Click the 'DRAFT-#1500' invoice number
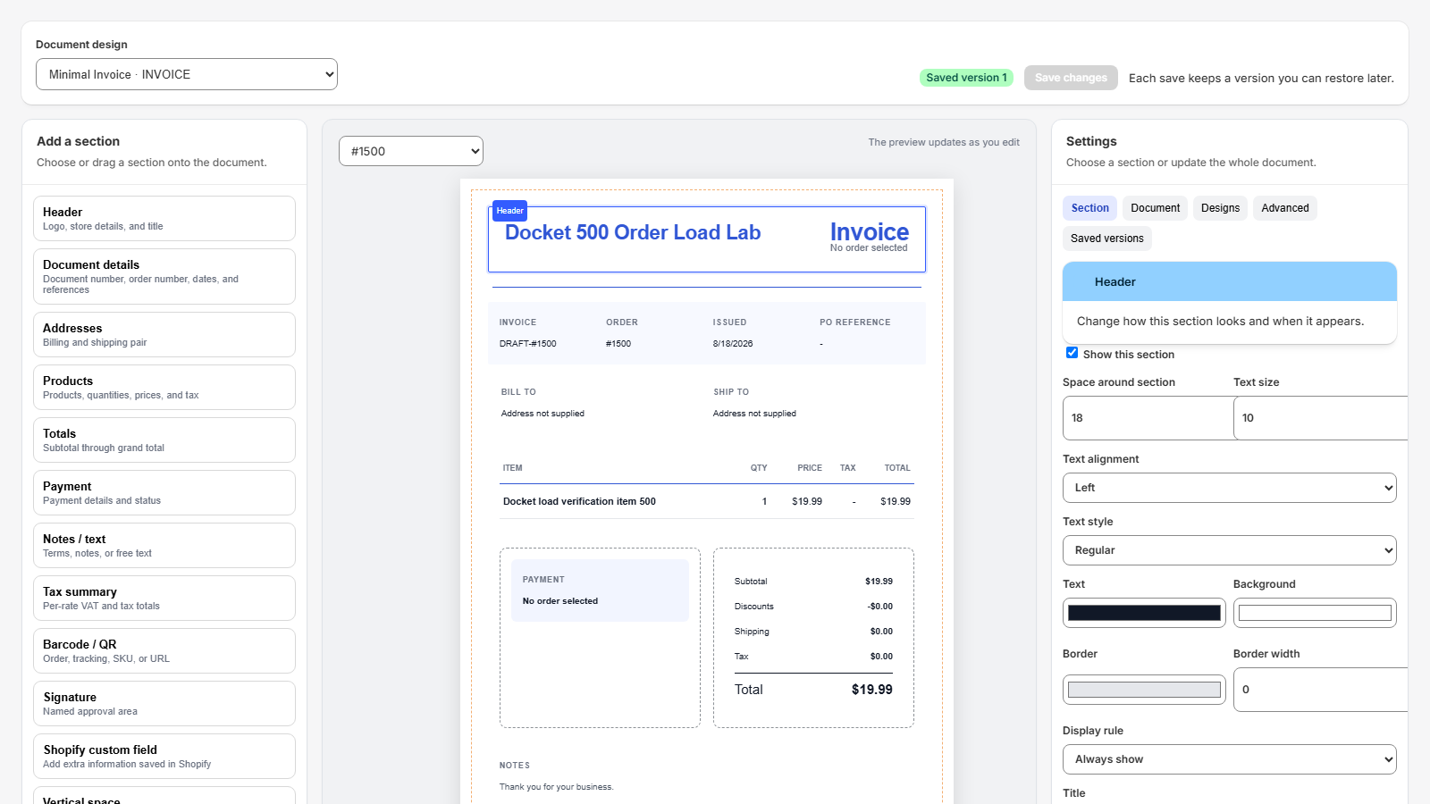1430x804 pixels. point(527,344)
